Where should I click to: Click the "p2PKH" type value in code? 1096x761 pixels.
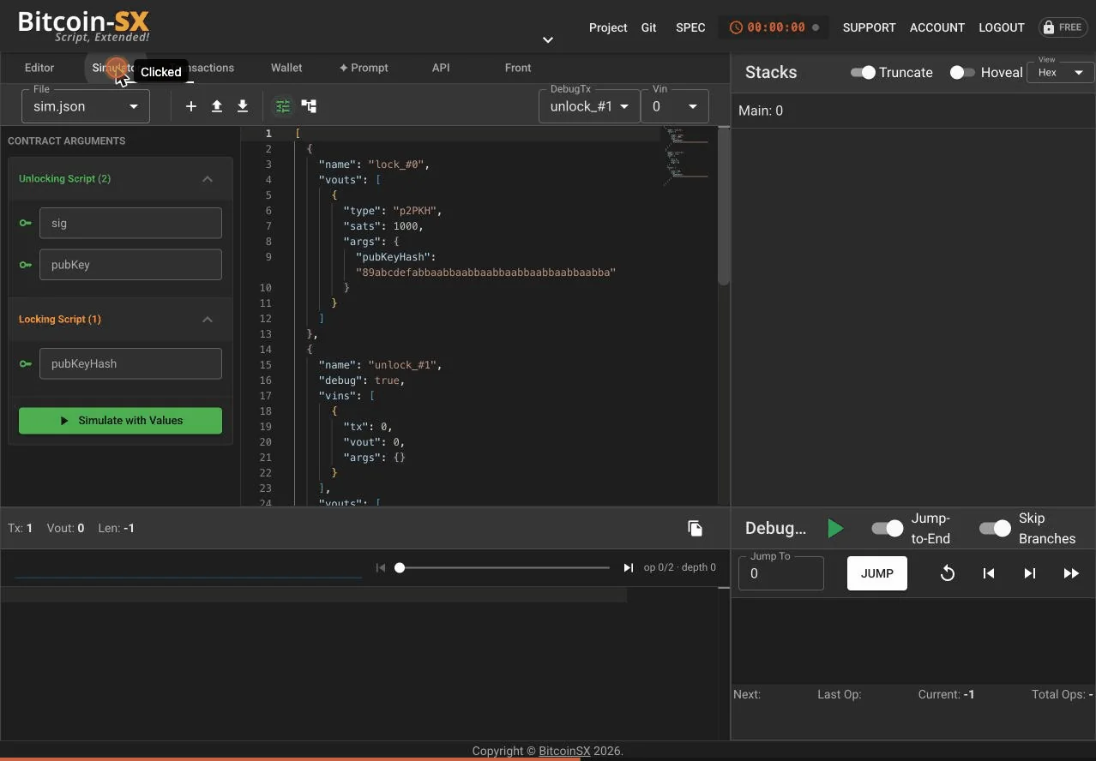point(414,211)
